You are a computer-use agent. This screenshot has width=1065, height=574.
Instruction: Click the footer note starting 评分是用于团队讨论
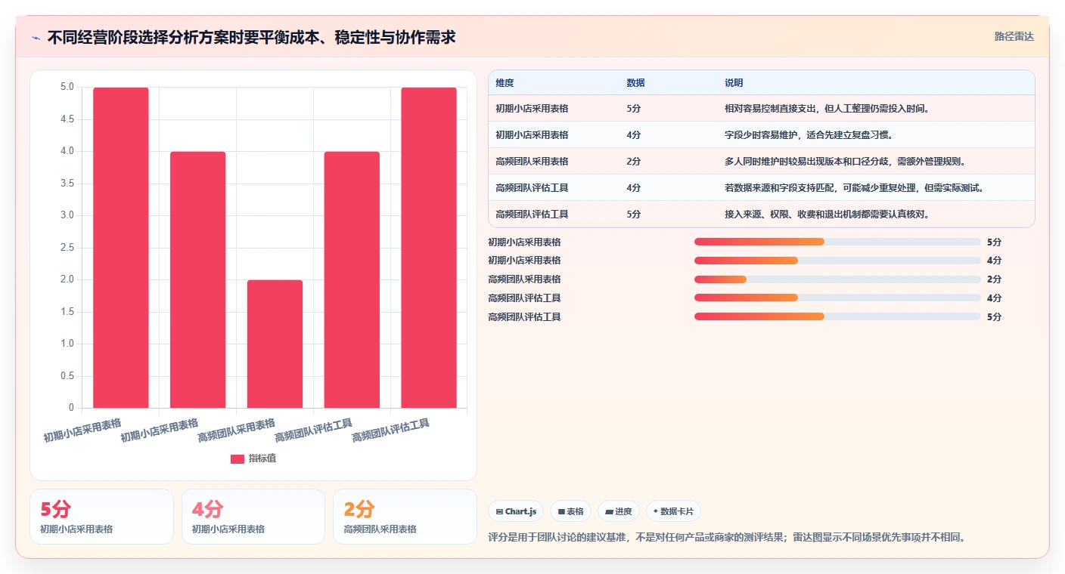click(x=728, y=538)
